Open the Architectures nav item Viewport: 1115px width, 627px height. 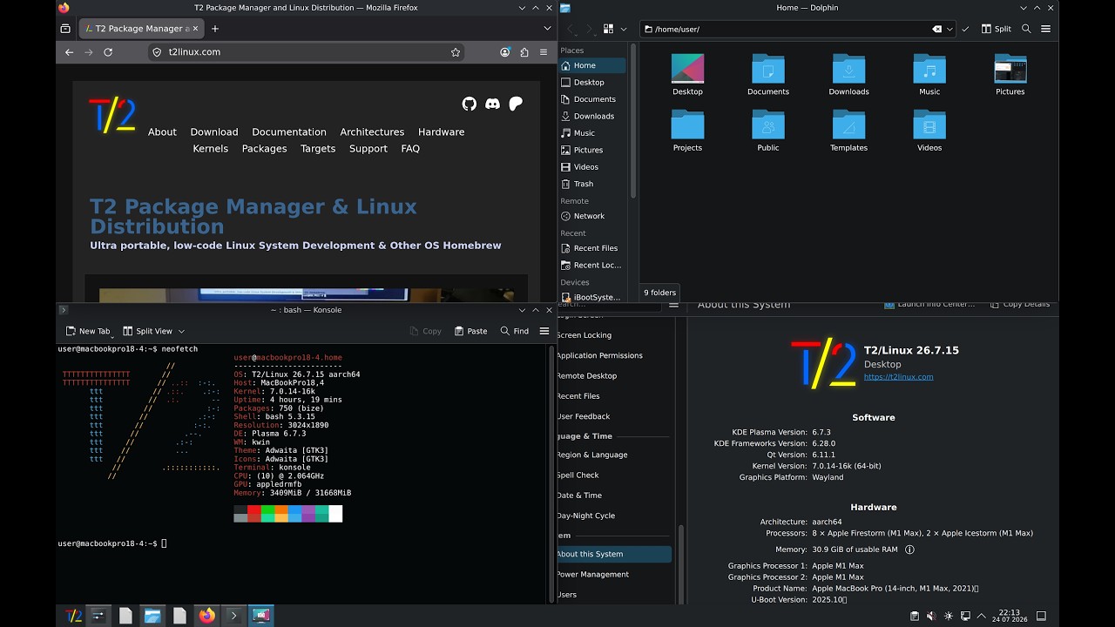click(x=372, y=131)
